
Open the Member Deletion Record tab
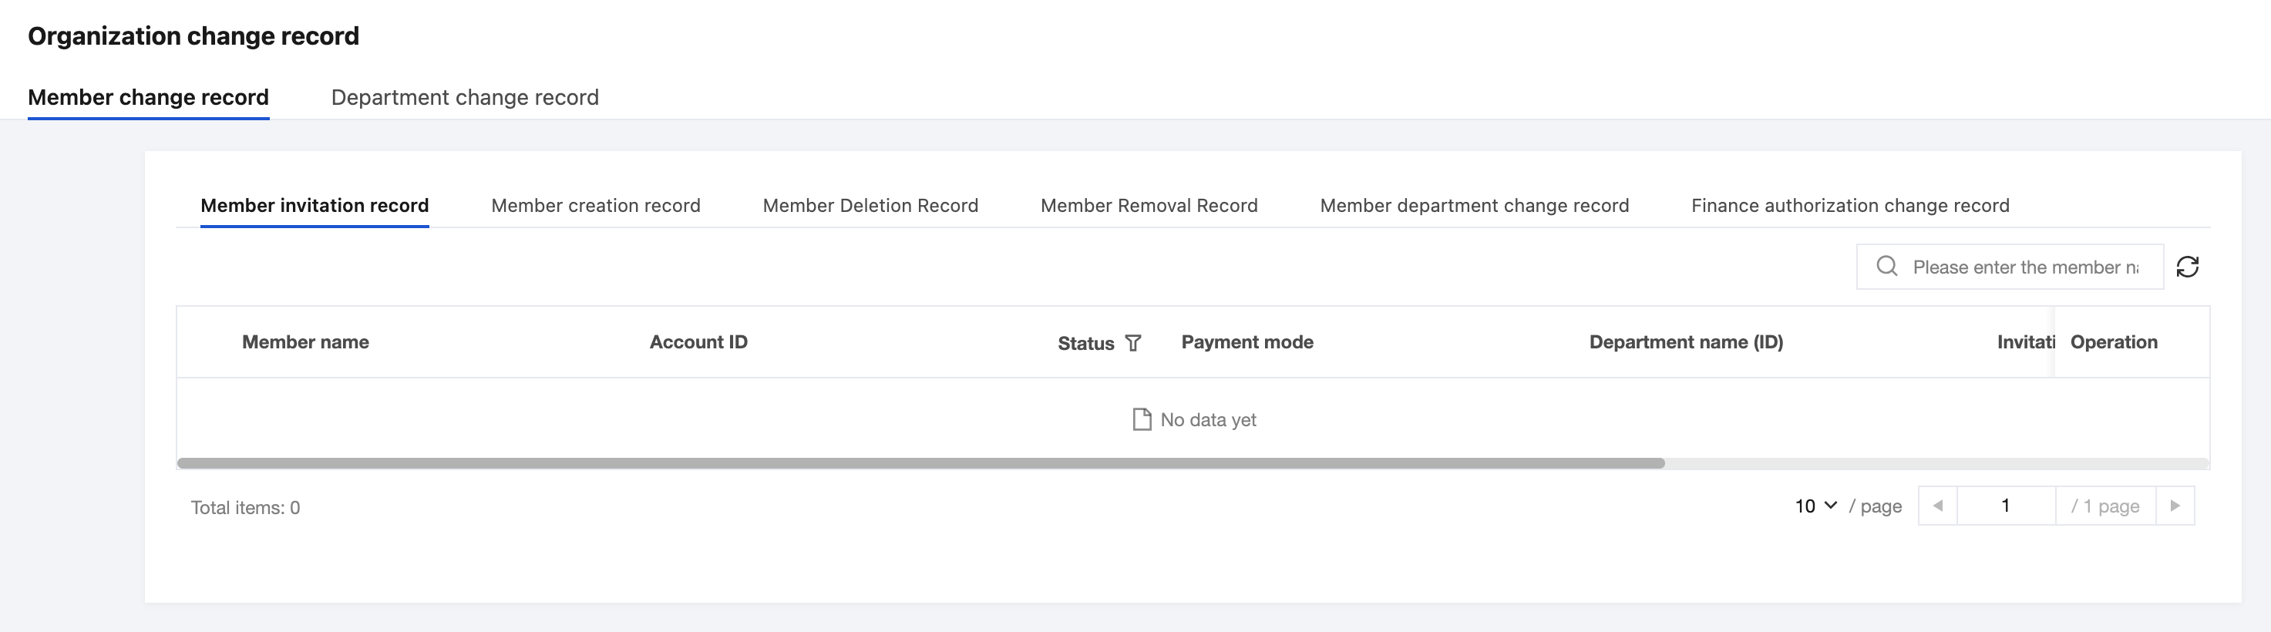pyautogui.click(x=870, y=205)
